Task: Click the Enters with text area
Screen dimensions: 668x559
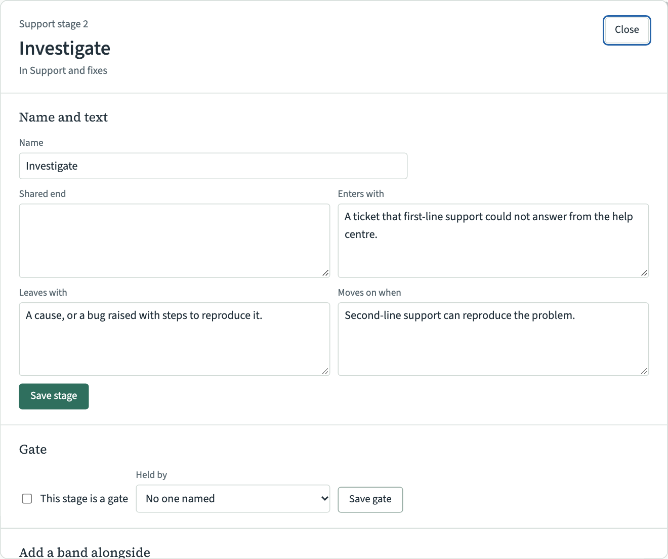Action: (493, 241)
